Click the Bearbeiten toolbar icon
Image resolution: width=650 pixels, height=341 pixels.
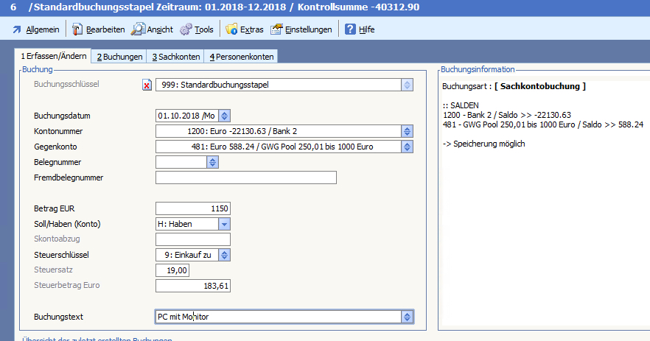77,29
